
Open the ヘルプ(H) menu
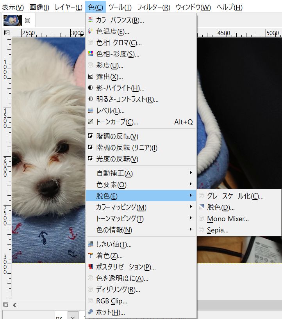pos(229,7)
